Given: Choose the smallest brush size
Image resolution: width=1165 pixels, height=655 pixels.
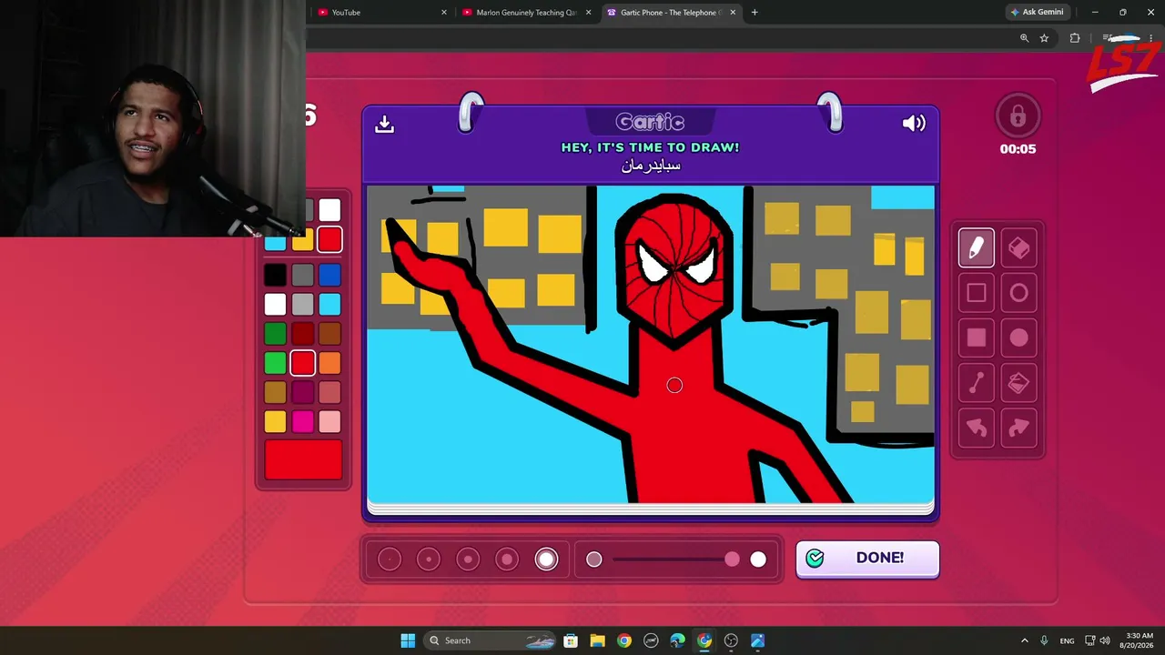Looking at the screenshot, I should click(x=389, y=559).
